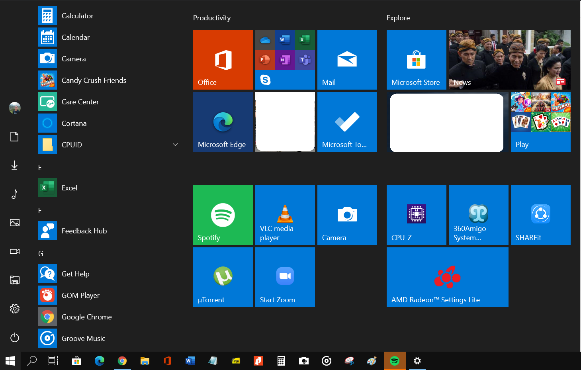Open Edge on the taskbar
Viewport: 581px width, 370px height.
coord(99,361)
